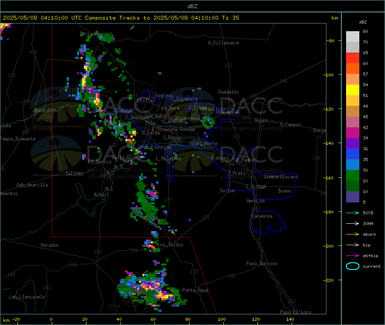Click the 'L_Malvinas' map label
The width and height of the screenshot is (385, 325).
click(169, 158)
